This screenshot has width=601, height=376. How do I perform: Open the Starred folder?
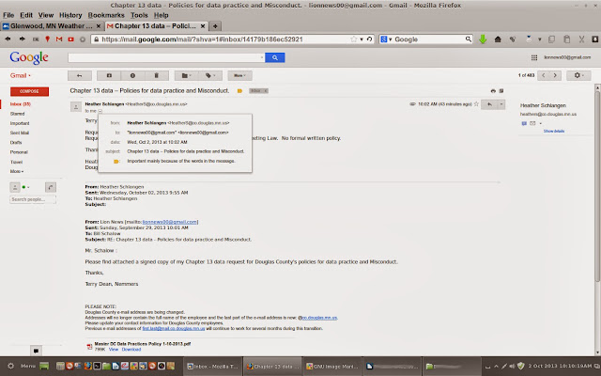(17, 114)
